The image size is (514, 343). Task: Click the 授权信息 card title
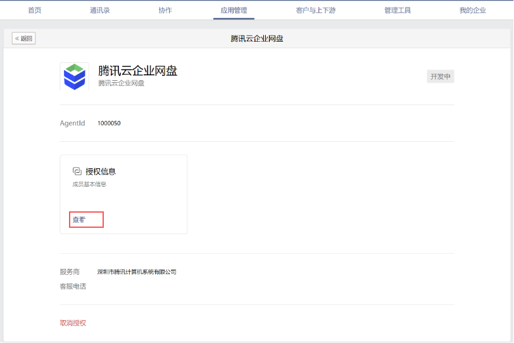(x=101, y=171)
